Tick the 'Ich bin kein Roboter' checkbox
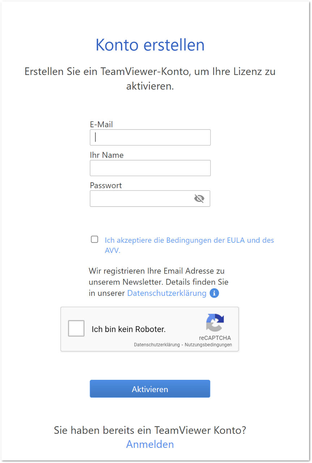The height and width of the screenshot is (463, 312). point(76,328)
